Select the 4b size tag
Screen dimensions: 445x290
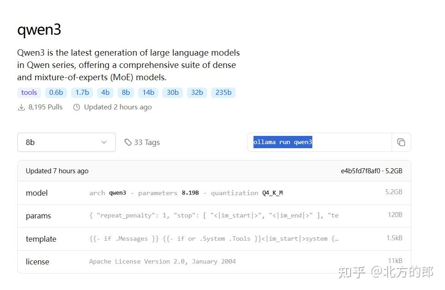click(105, 93)
